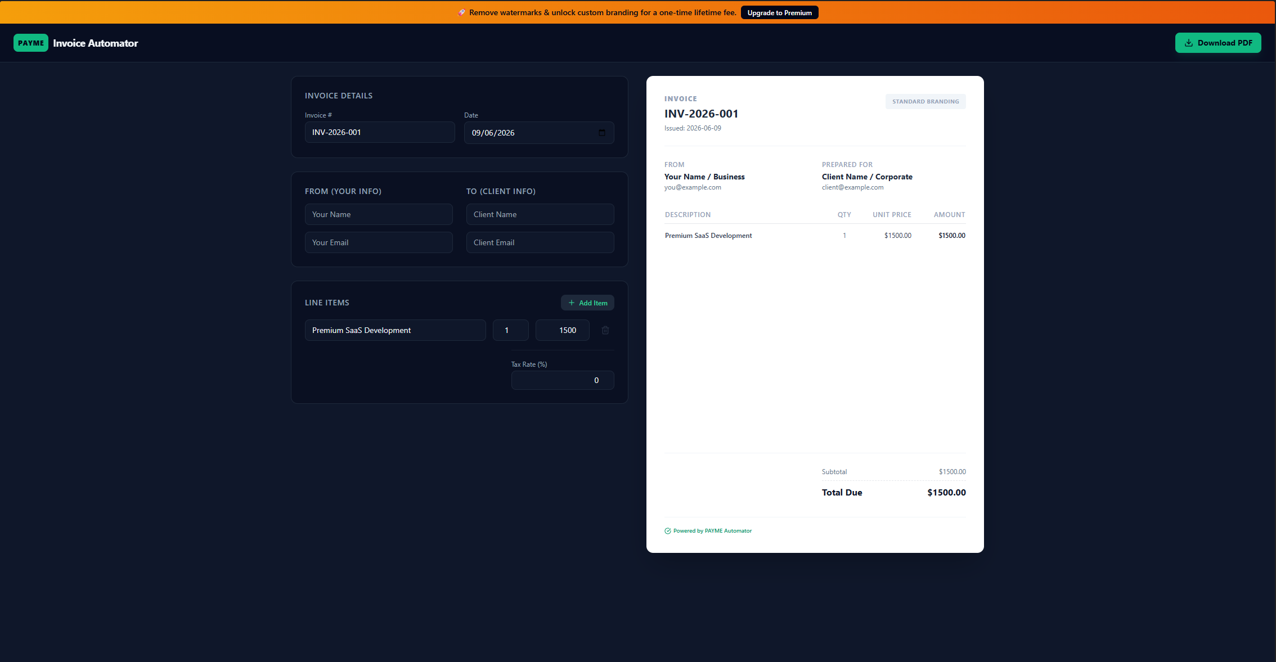This screenshot has height=662, width=1276.
Task: Click the FROM (YOUR INFO) heading
Action: pos(343,191)
